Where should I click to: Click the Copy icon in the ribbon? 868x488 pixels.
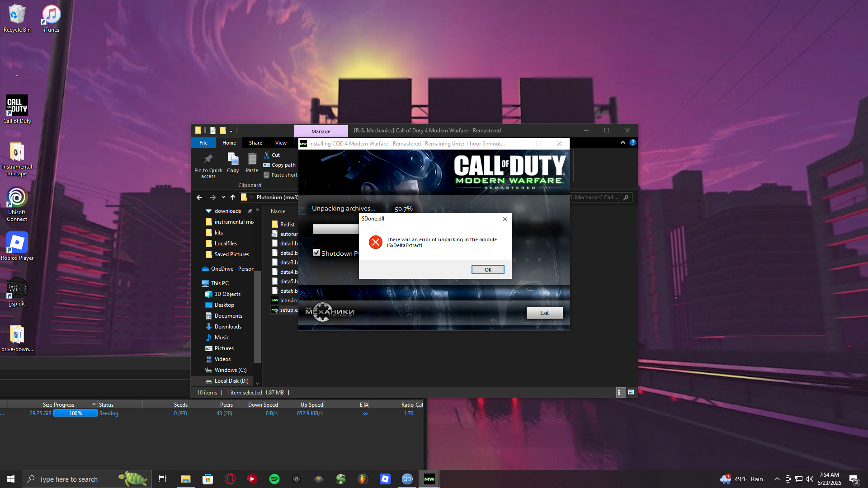pyautogui.click(x=233, y=159)
